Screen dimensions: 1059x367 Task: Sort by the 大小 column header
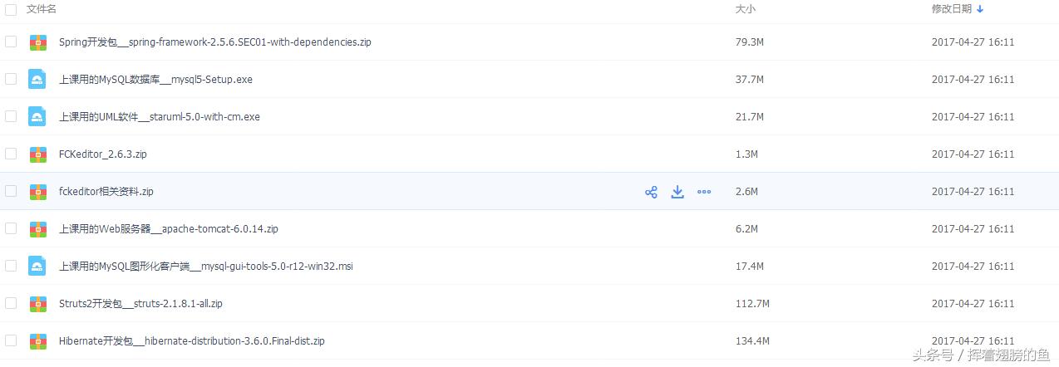coord(746,9)
